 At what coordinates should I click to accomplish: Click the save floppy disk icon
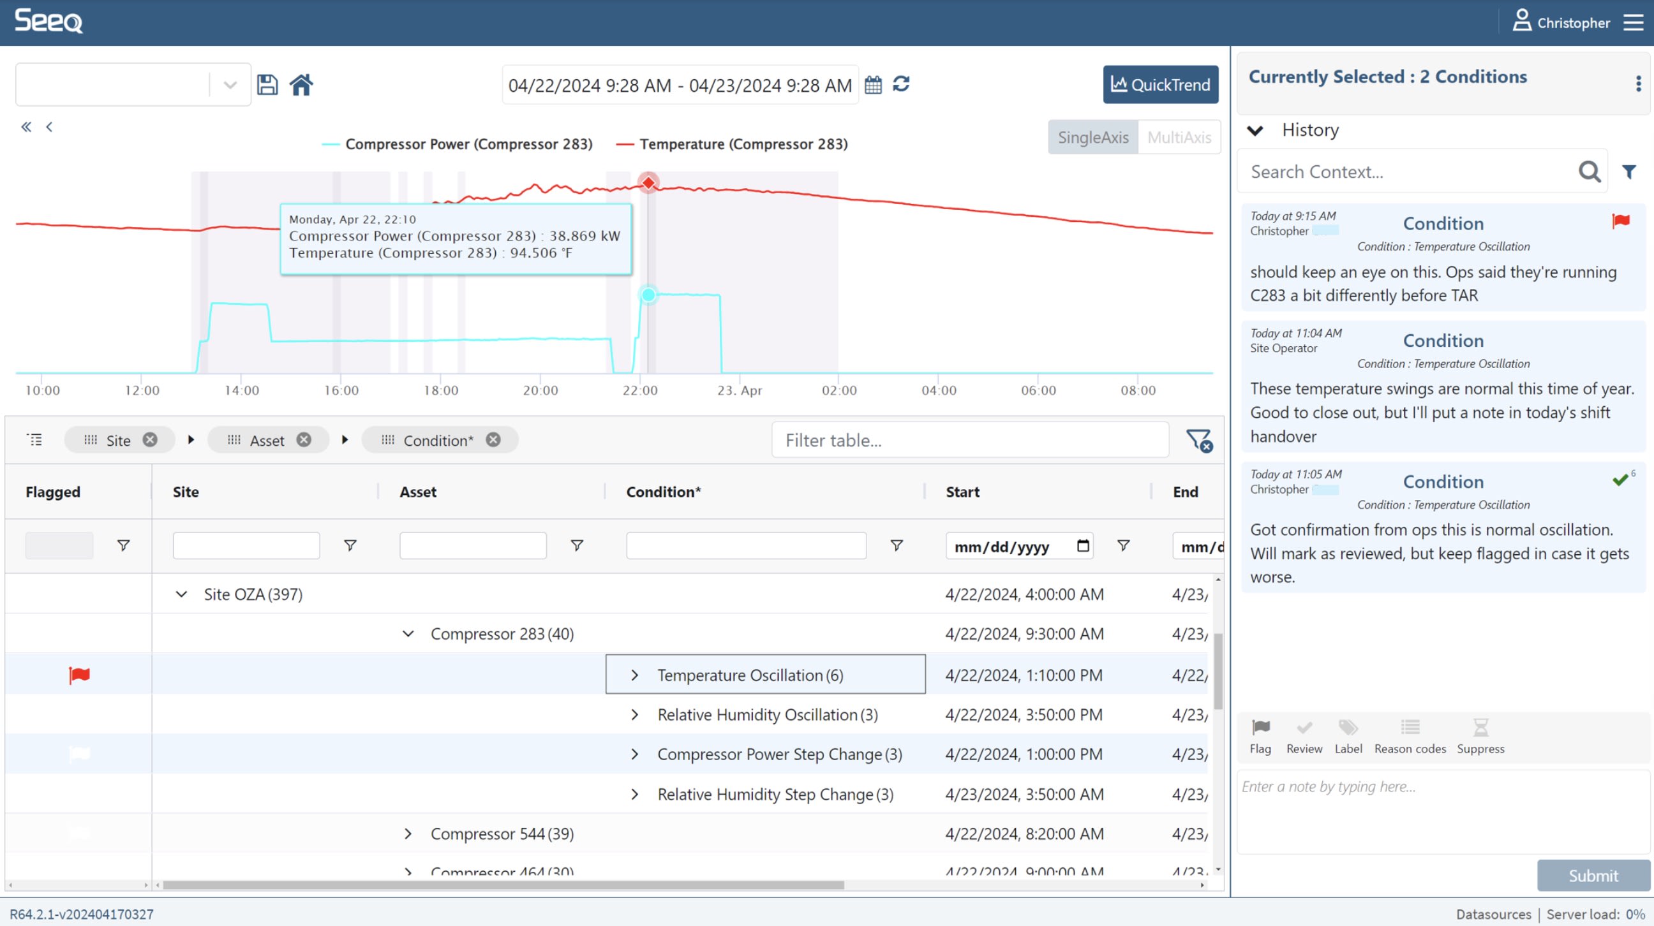(267, 85)
